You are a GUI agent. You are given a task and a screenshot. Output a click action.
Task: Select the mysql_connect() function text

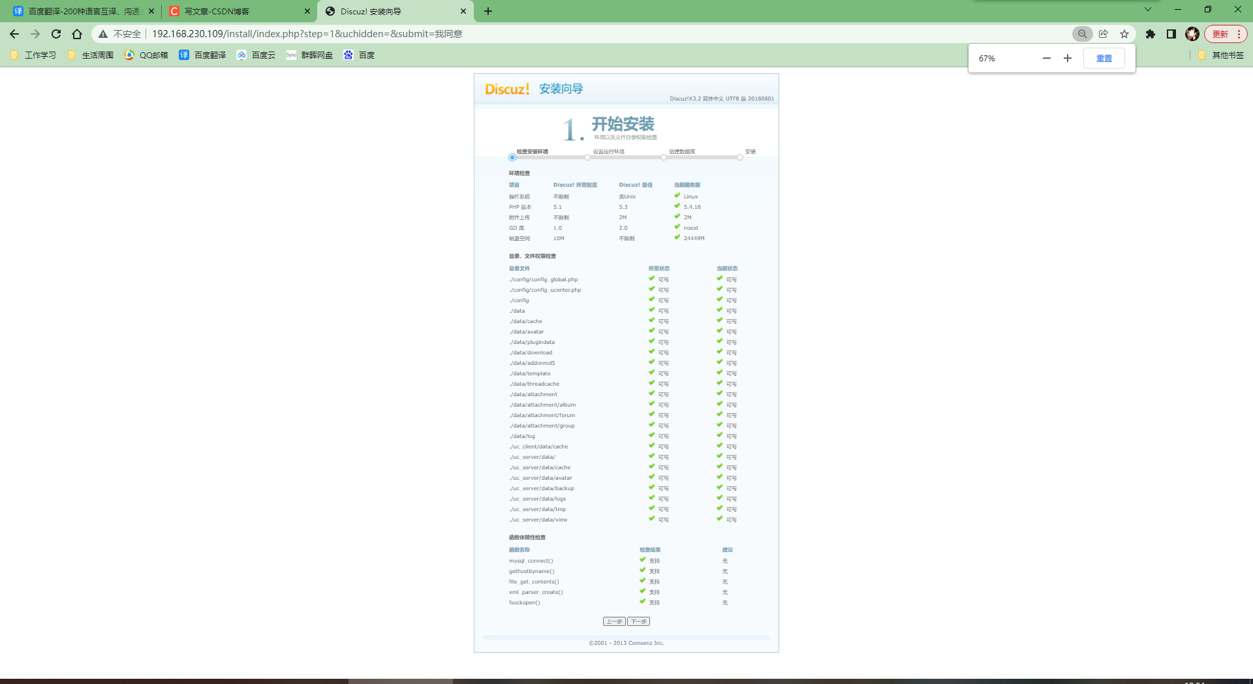coord(531,561)
